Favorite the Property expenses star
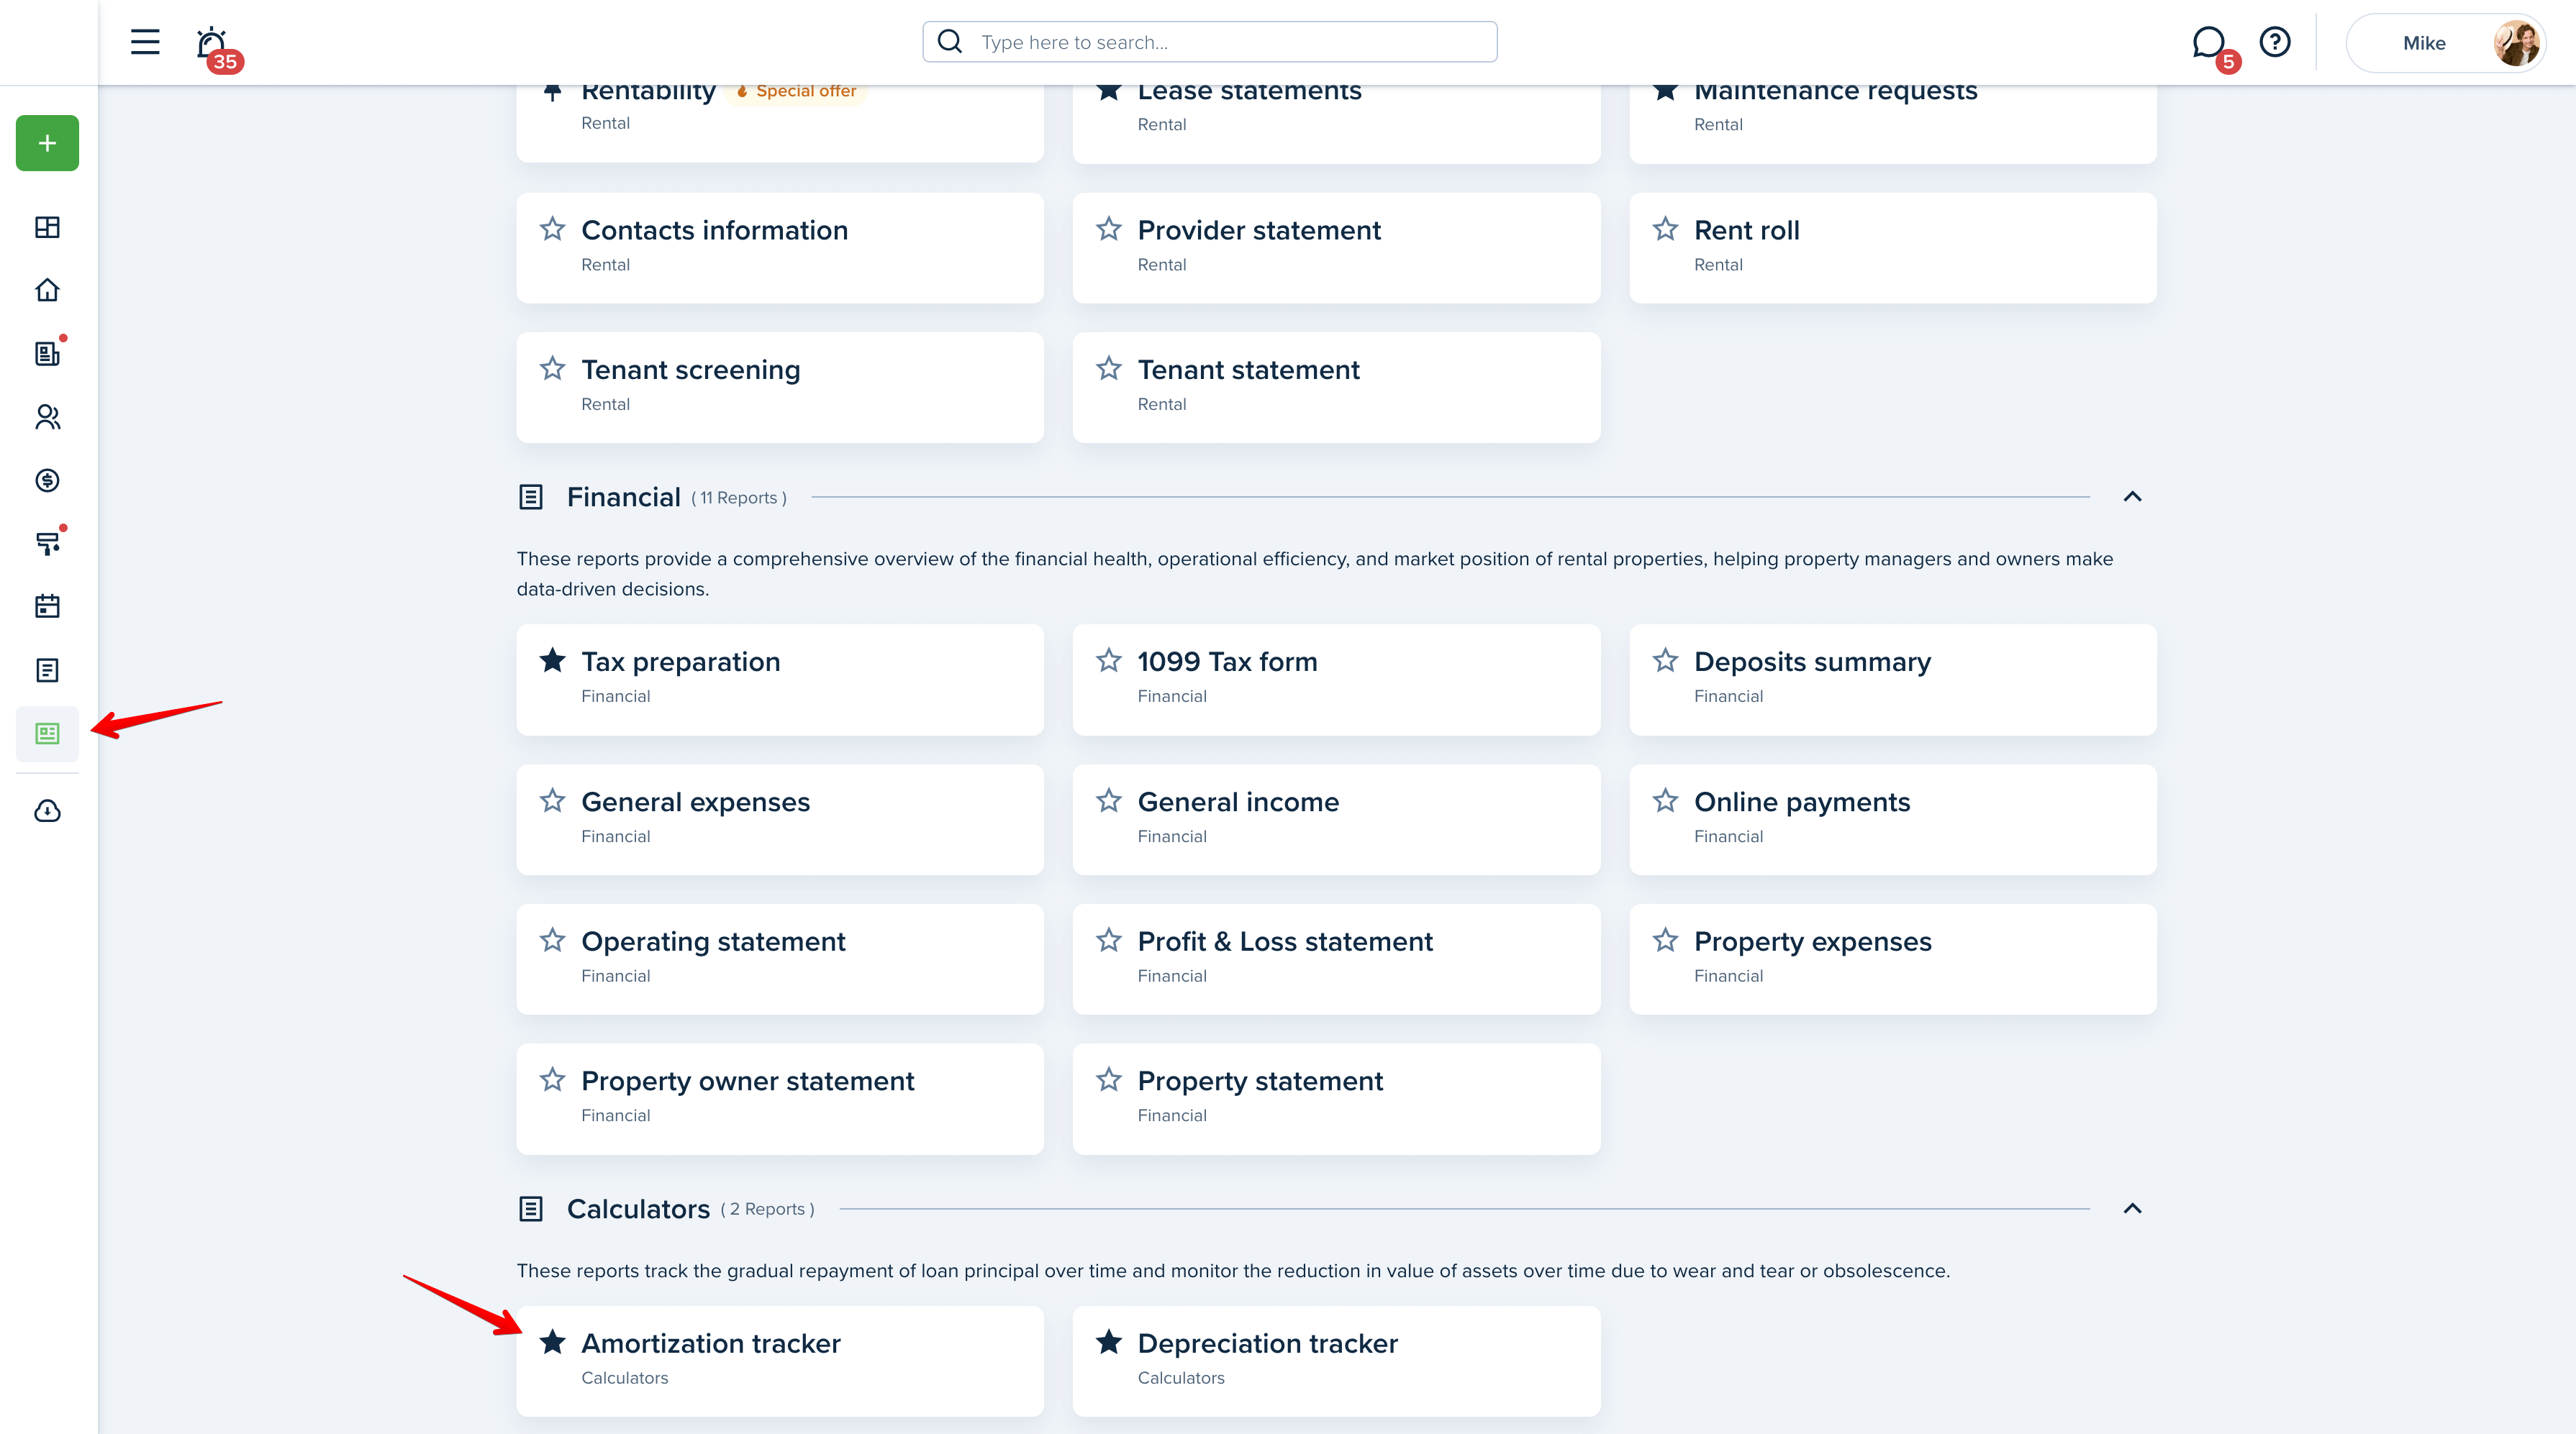 point(1665,941)
